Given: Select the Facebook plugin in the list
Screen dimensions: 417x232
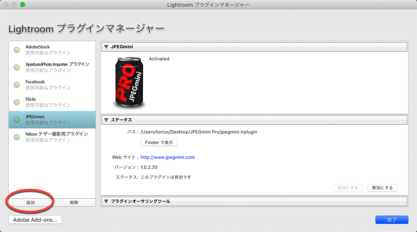Looking at the screenshot, I should 52,85.
